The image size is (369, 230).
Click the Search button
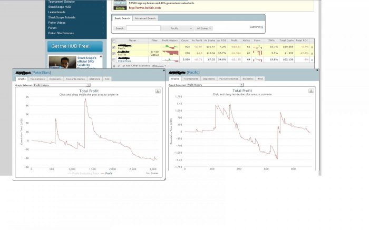click(119, 28)
